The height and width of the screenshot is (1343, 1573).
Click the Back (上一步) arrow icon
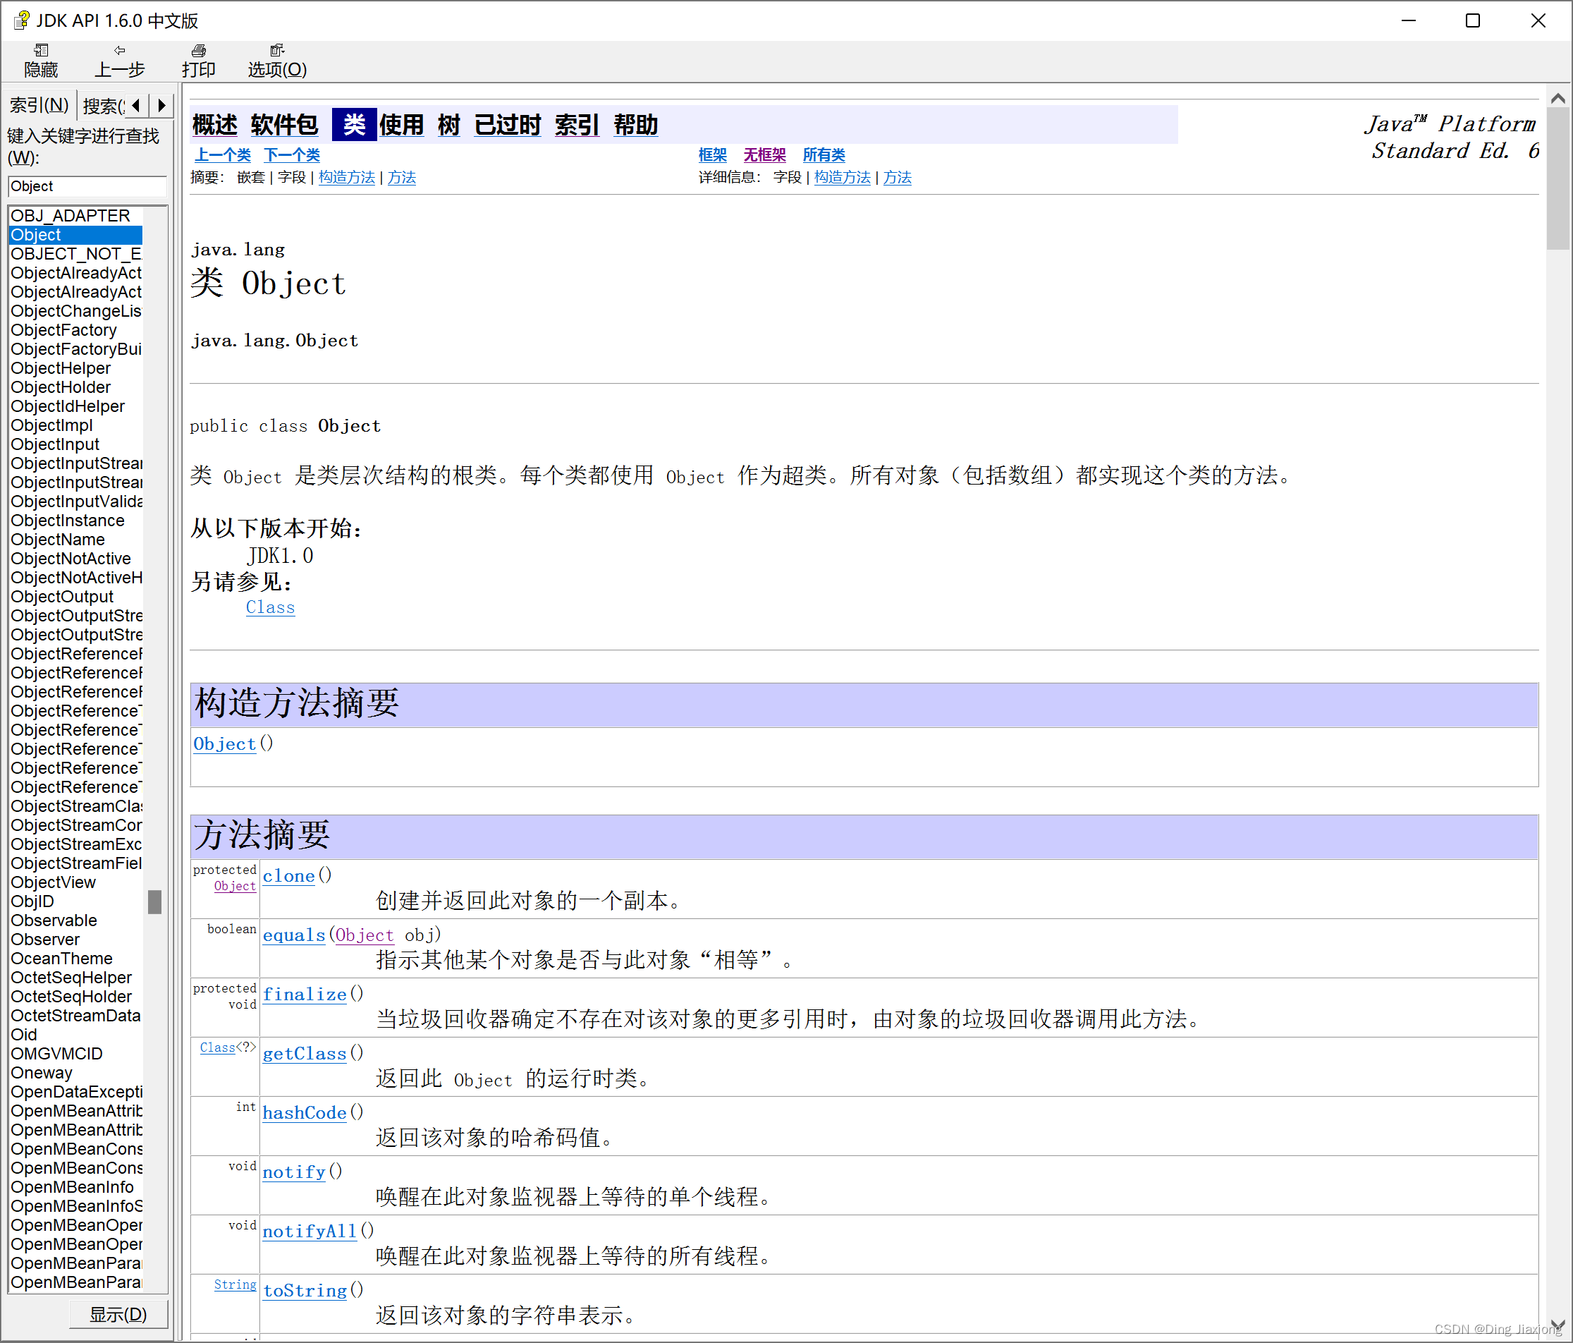(x=119, y=51)
